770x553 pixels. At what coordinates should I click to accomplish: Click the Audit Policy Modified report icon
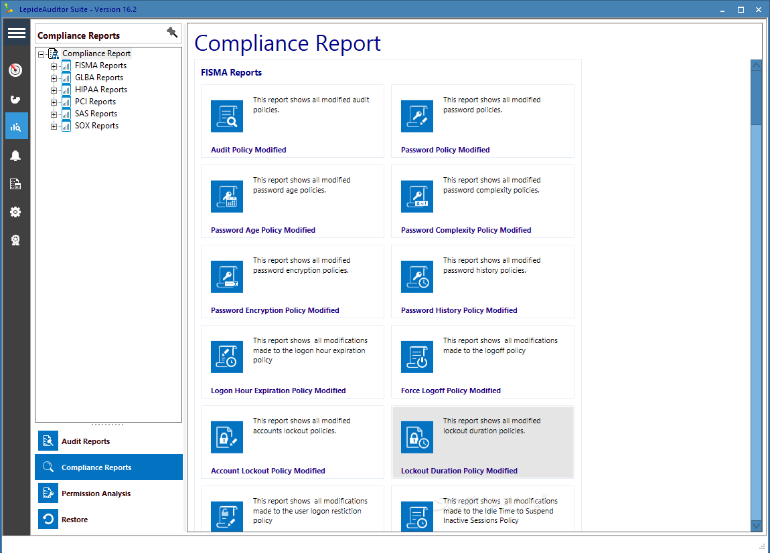tap(227, 116)
